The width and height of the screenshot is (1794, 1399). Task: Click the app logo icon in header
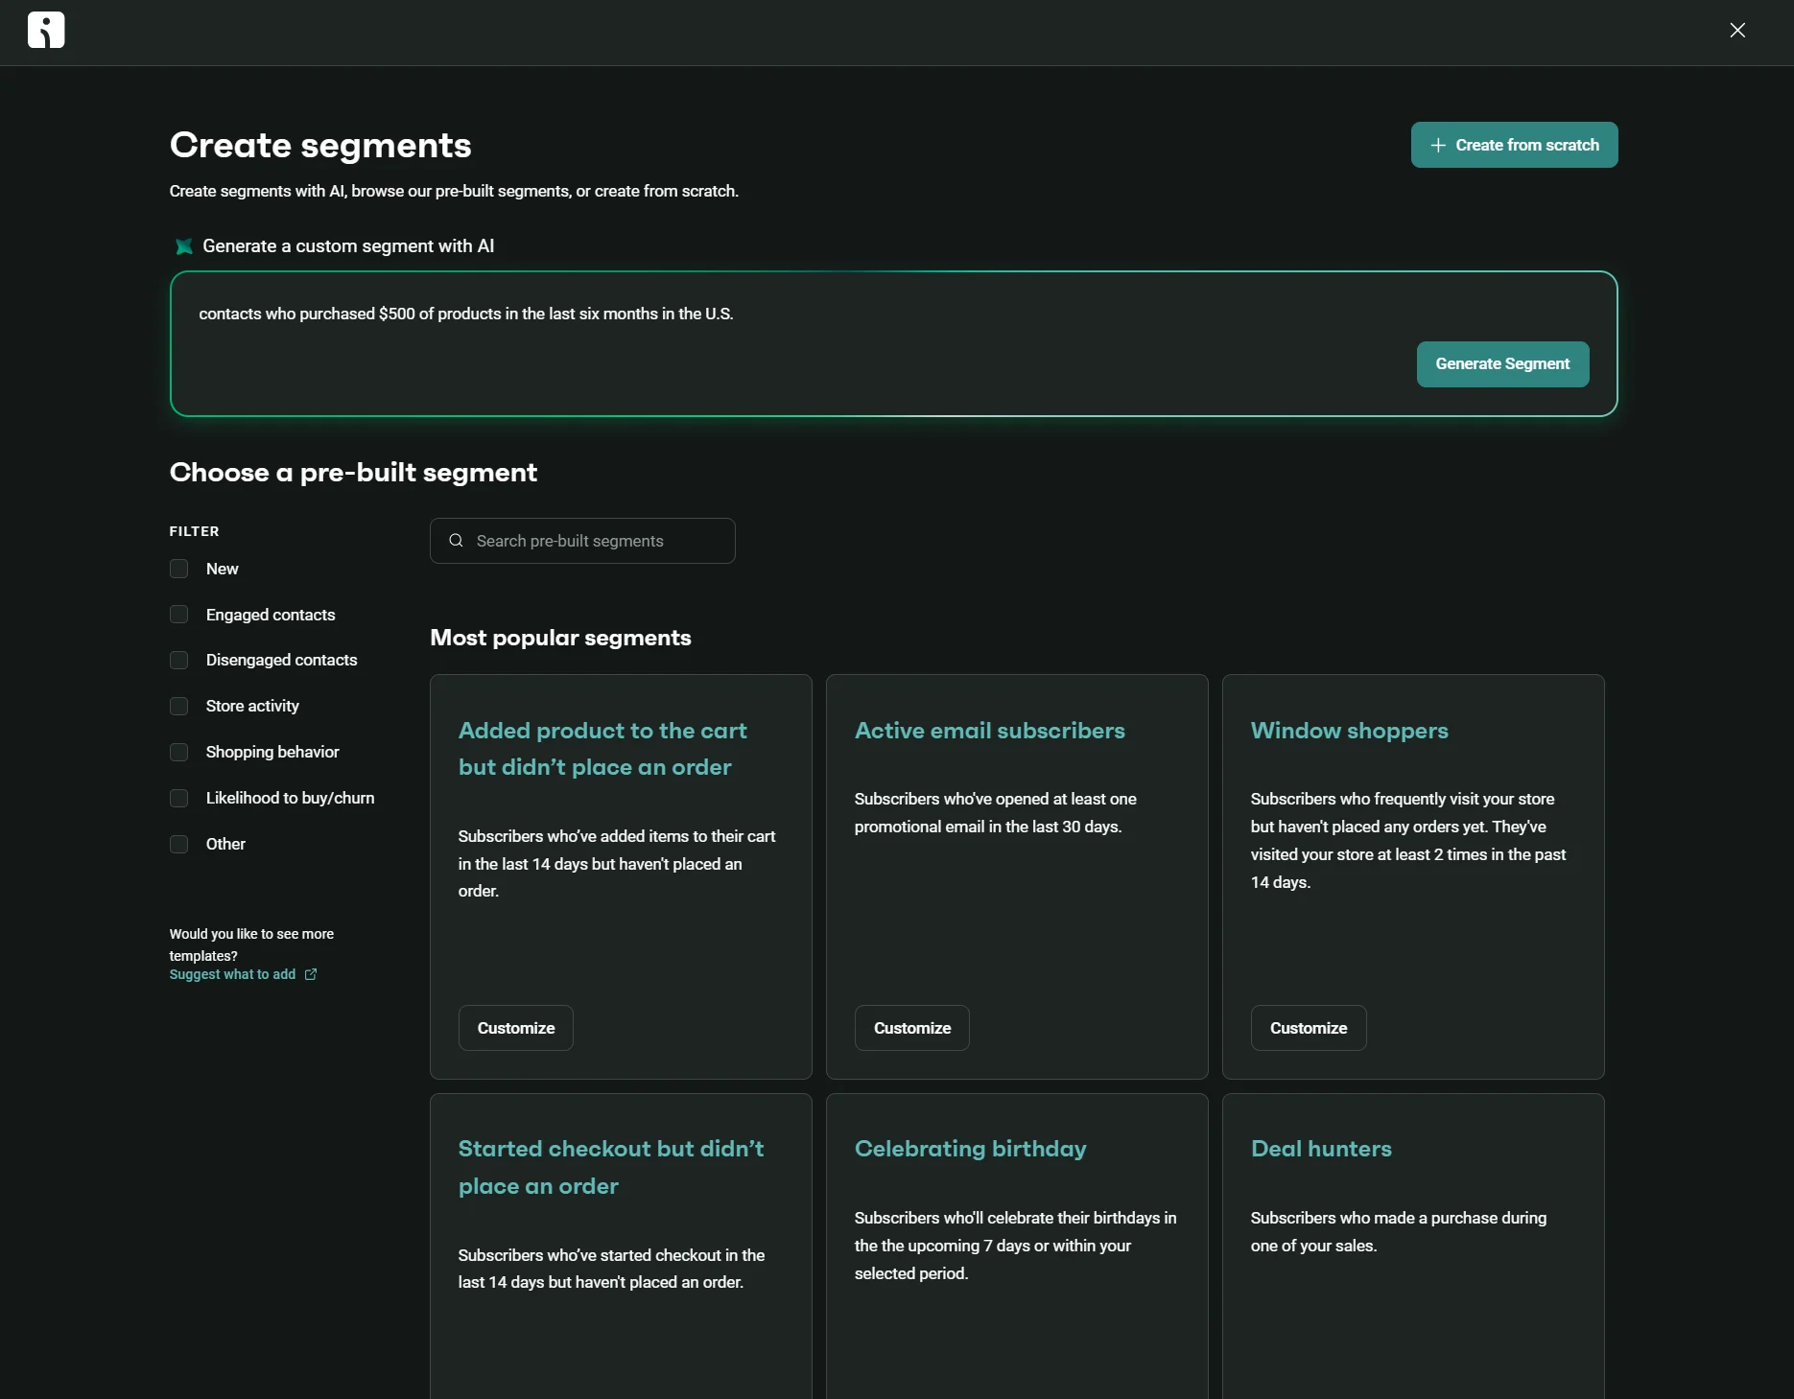[x=46, y=30]
